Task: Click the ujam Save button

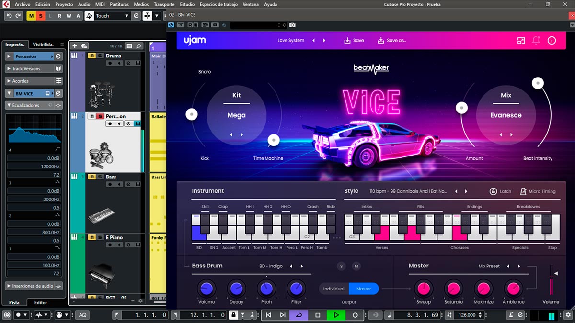Action: (x=354, y=41)
